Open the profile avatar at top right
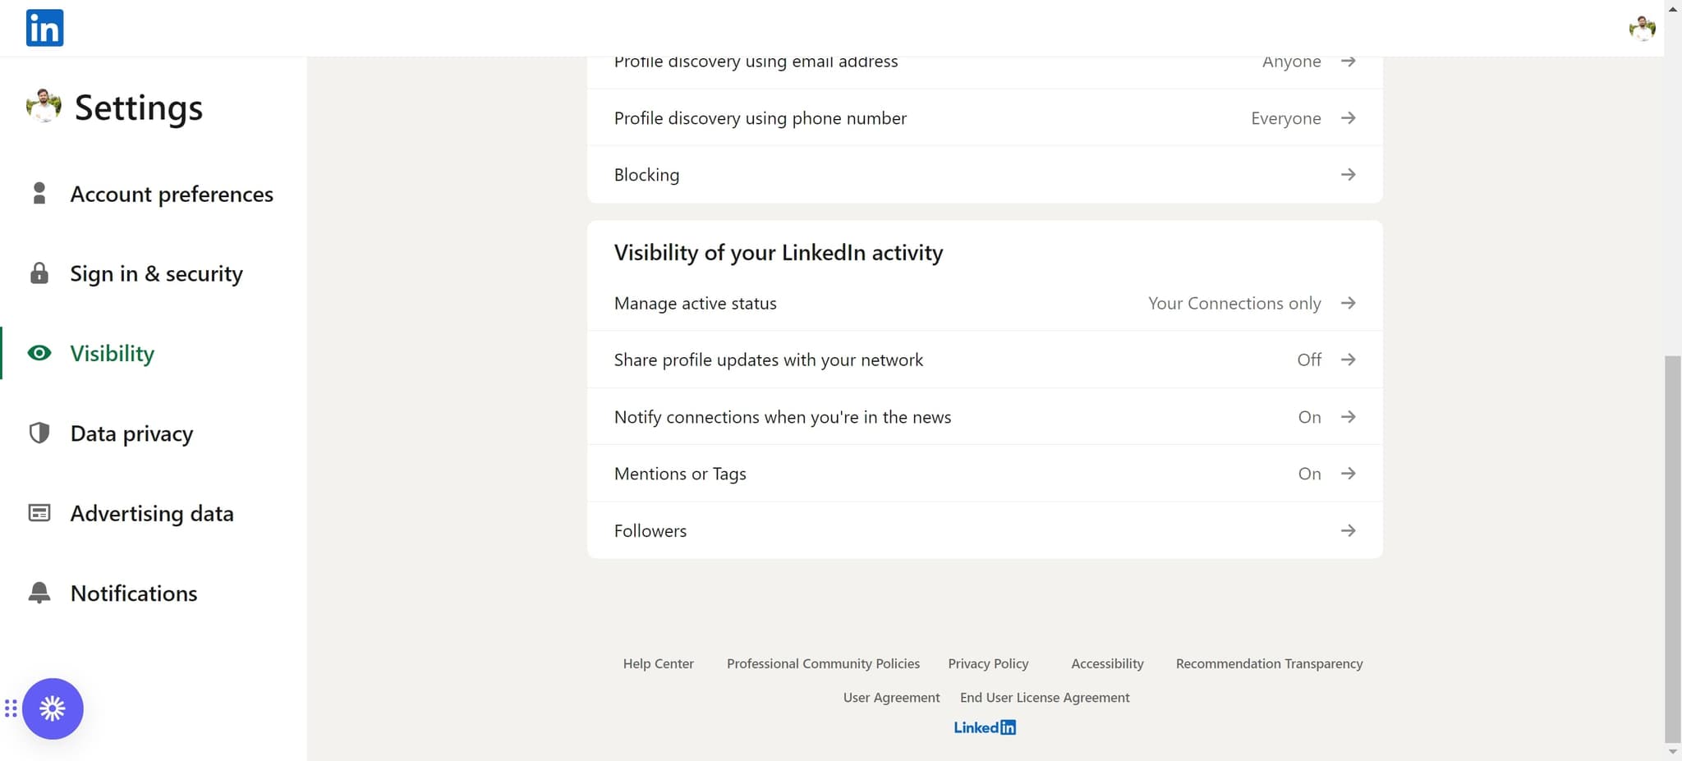1682x761 pixels. coord(1641,27)
